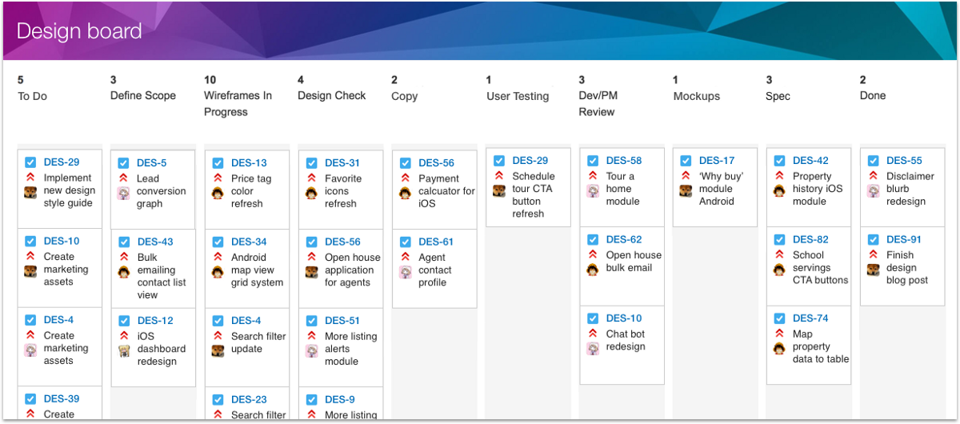Open issue key DES-58
Screen dimensions: 960x424
(x=624, y=160)
